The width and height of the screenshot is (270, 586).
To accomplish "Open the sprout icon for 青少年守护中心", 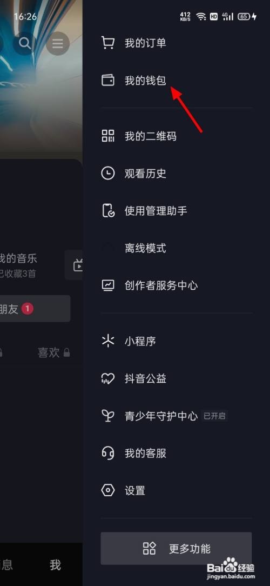I will [x=108, y=416].
